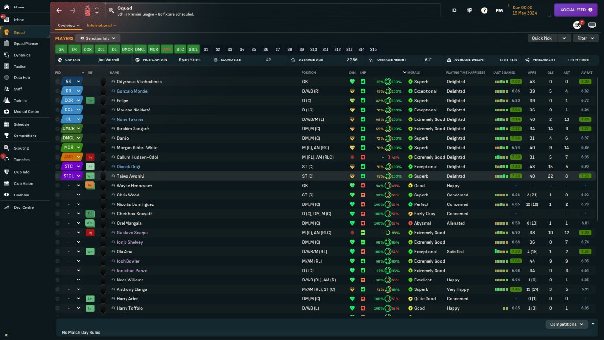
Task: Open the Filter dropdown
Action: pos(585,38)
